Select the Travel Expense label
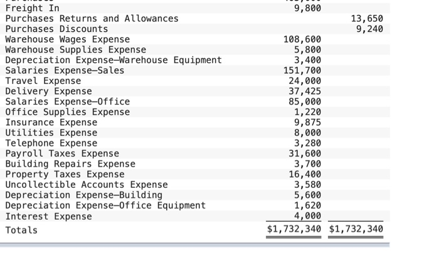Viewport: 439px width, 253px height. (43, 81)
